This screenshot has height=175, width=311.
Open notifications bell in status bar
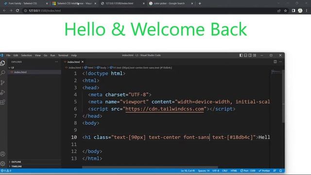pyautogui.click(x=281, y=171)
